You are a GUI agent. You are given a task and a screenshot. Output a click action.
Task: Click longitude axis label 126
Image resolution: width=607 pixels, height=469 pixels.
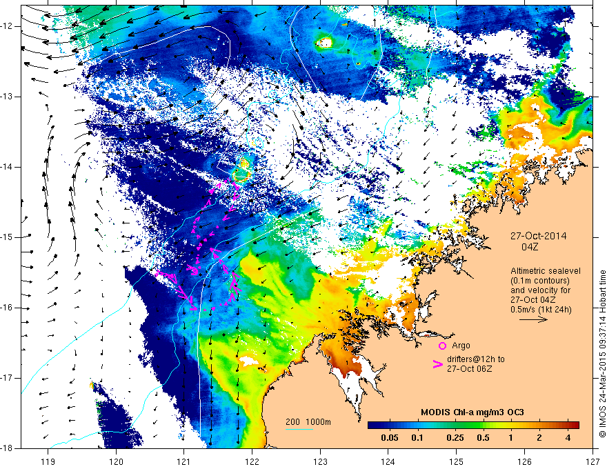(x=524, y=461)
